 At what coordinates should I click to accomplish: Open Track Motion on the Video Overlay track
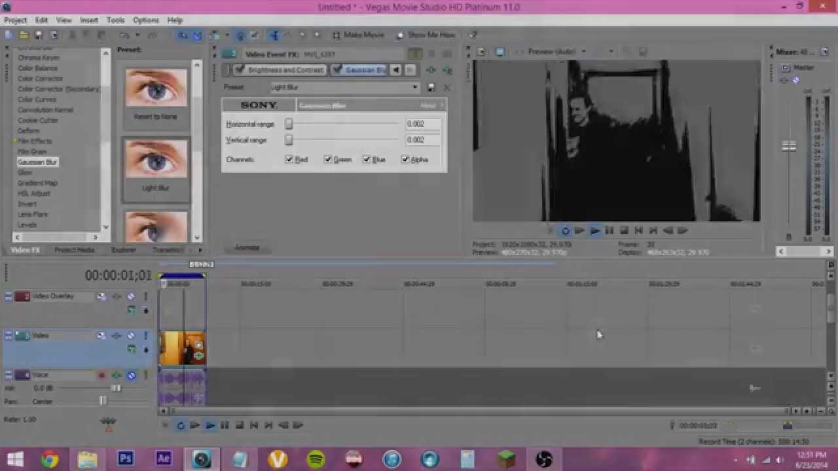pos(101,297)
